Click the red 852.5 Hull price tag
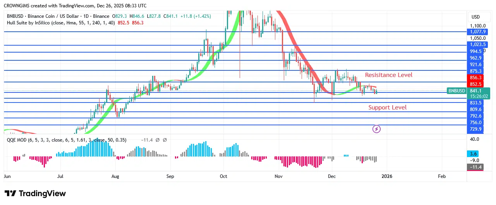496x205 pixels. [475, 84]
